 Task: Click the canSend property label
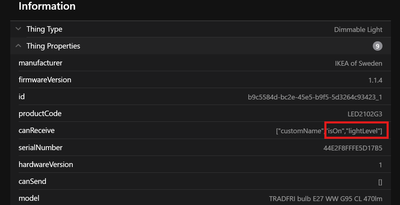(x=32, y=181)
